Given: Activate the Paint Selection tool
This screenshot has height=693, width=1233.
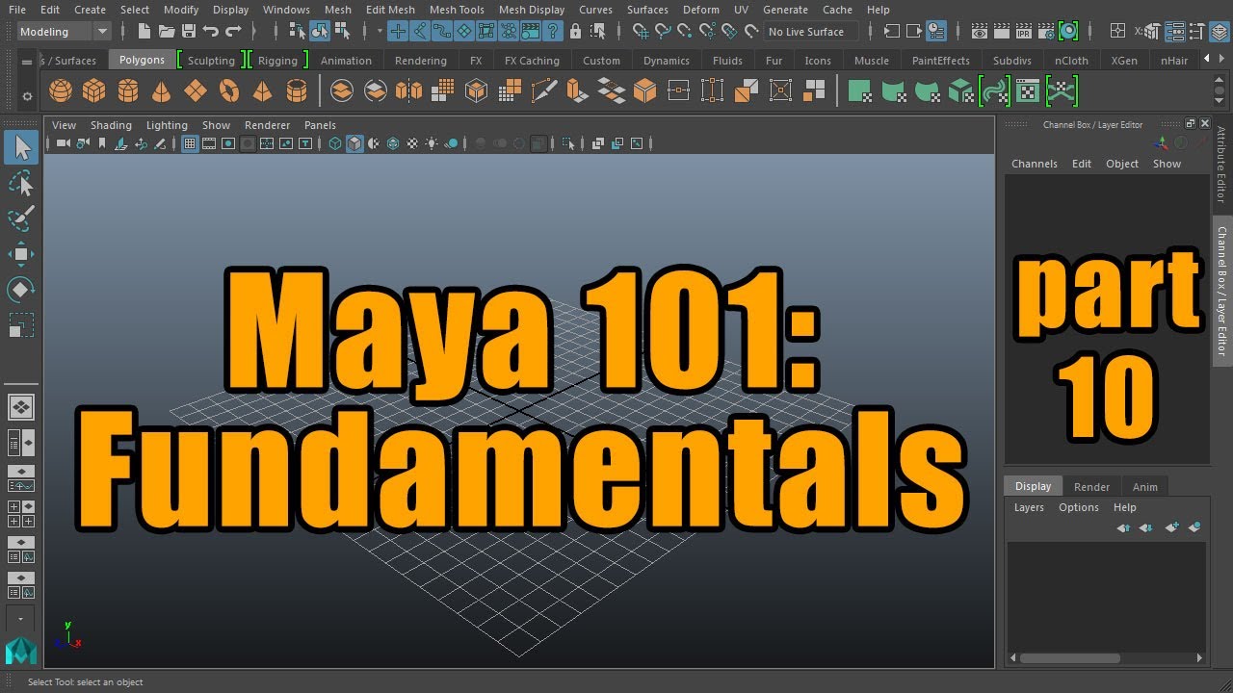Looking at the screenshot, I should click(x=21, y=218).
